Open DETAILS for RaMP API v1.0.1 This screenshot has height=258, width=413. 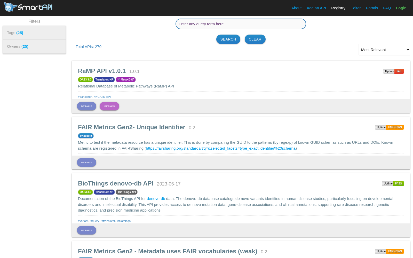point(86,106)
